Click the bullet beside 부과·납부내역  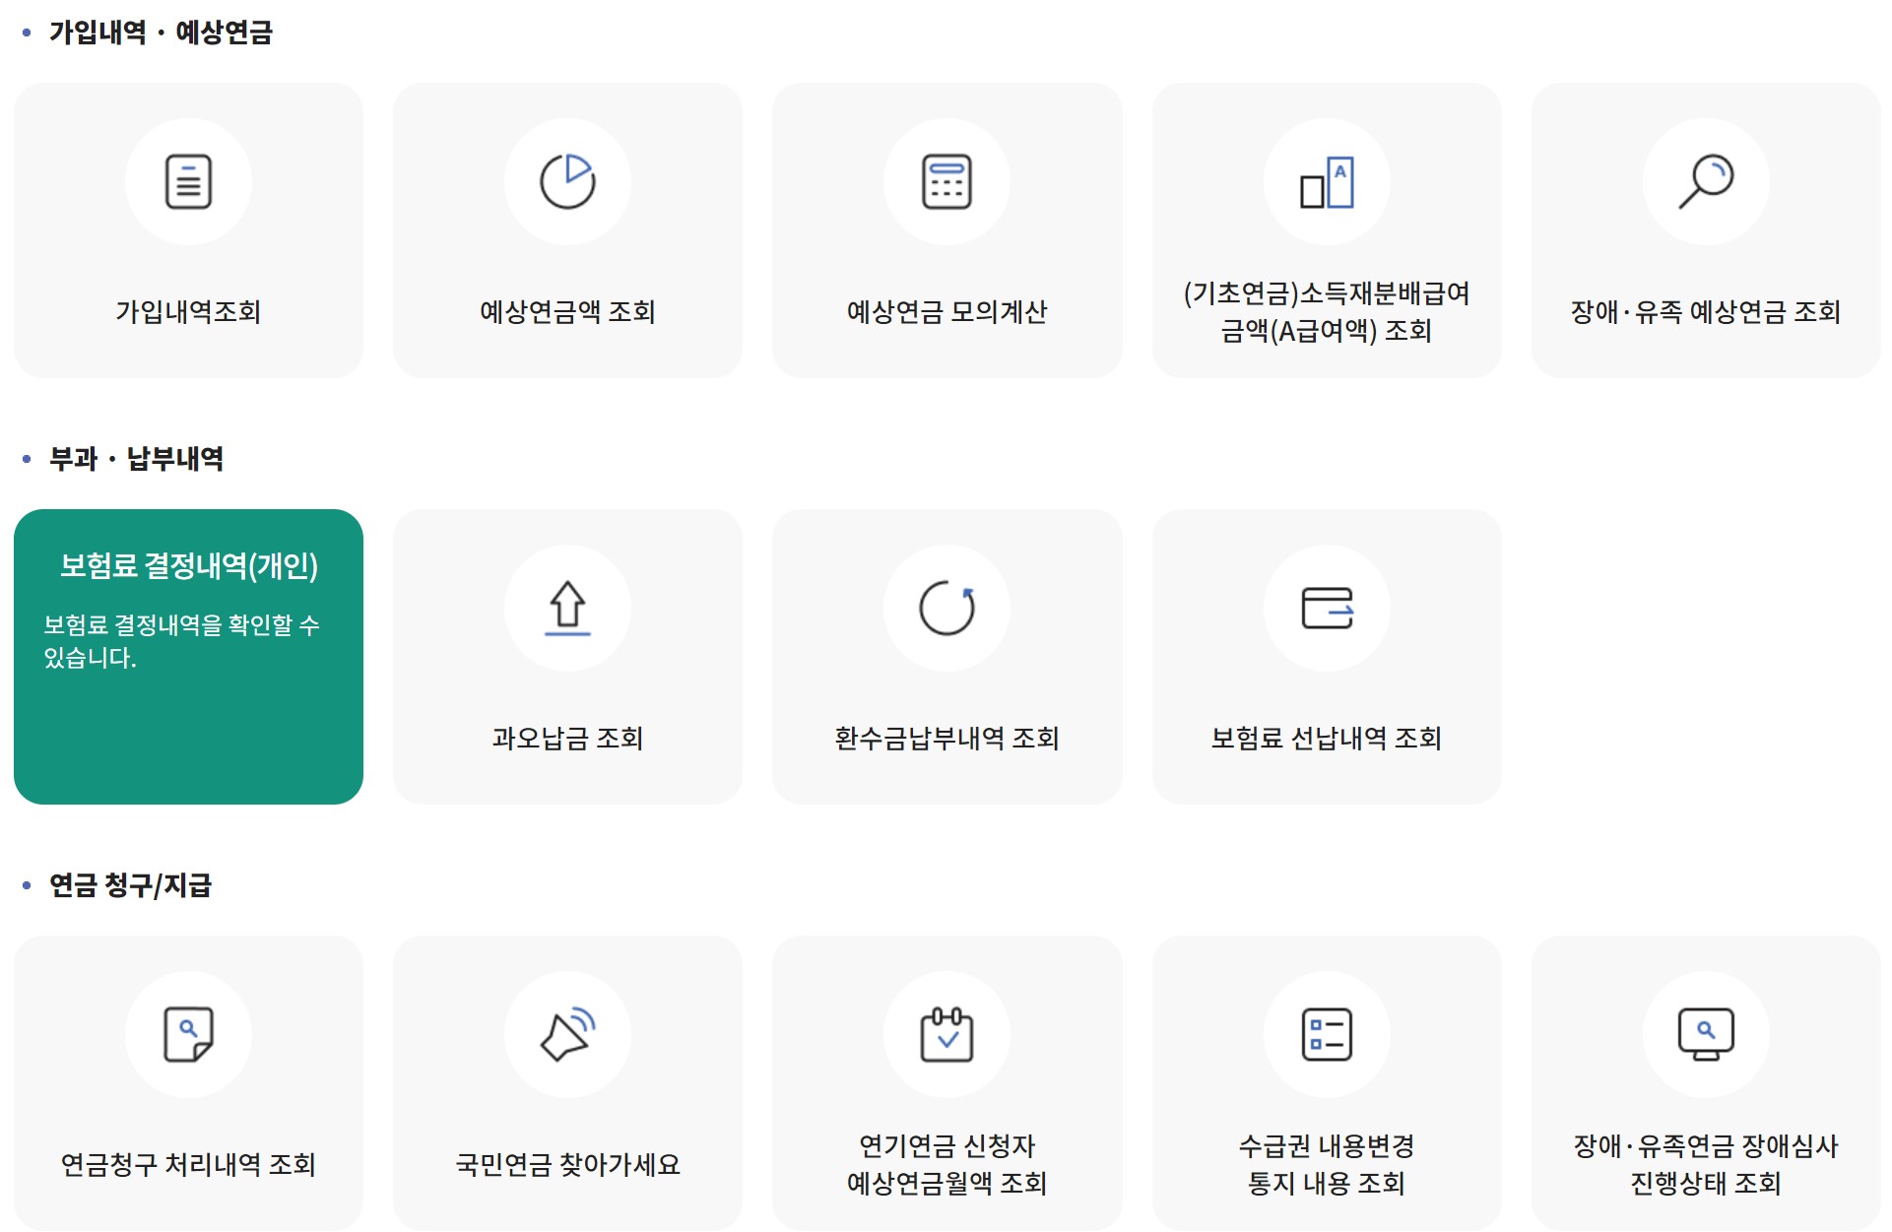(26, 456)
